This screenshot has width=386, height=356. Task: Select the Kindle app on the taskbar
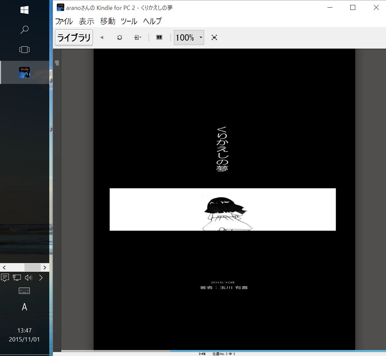click(x=24, y=72)
